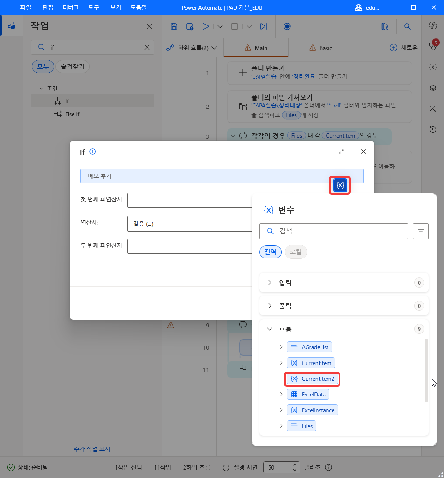Expand the AGradeList variable properties
Viewport: 444px width, 478px height.
281,347
